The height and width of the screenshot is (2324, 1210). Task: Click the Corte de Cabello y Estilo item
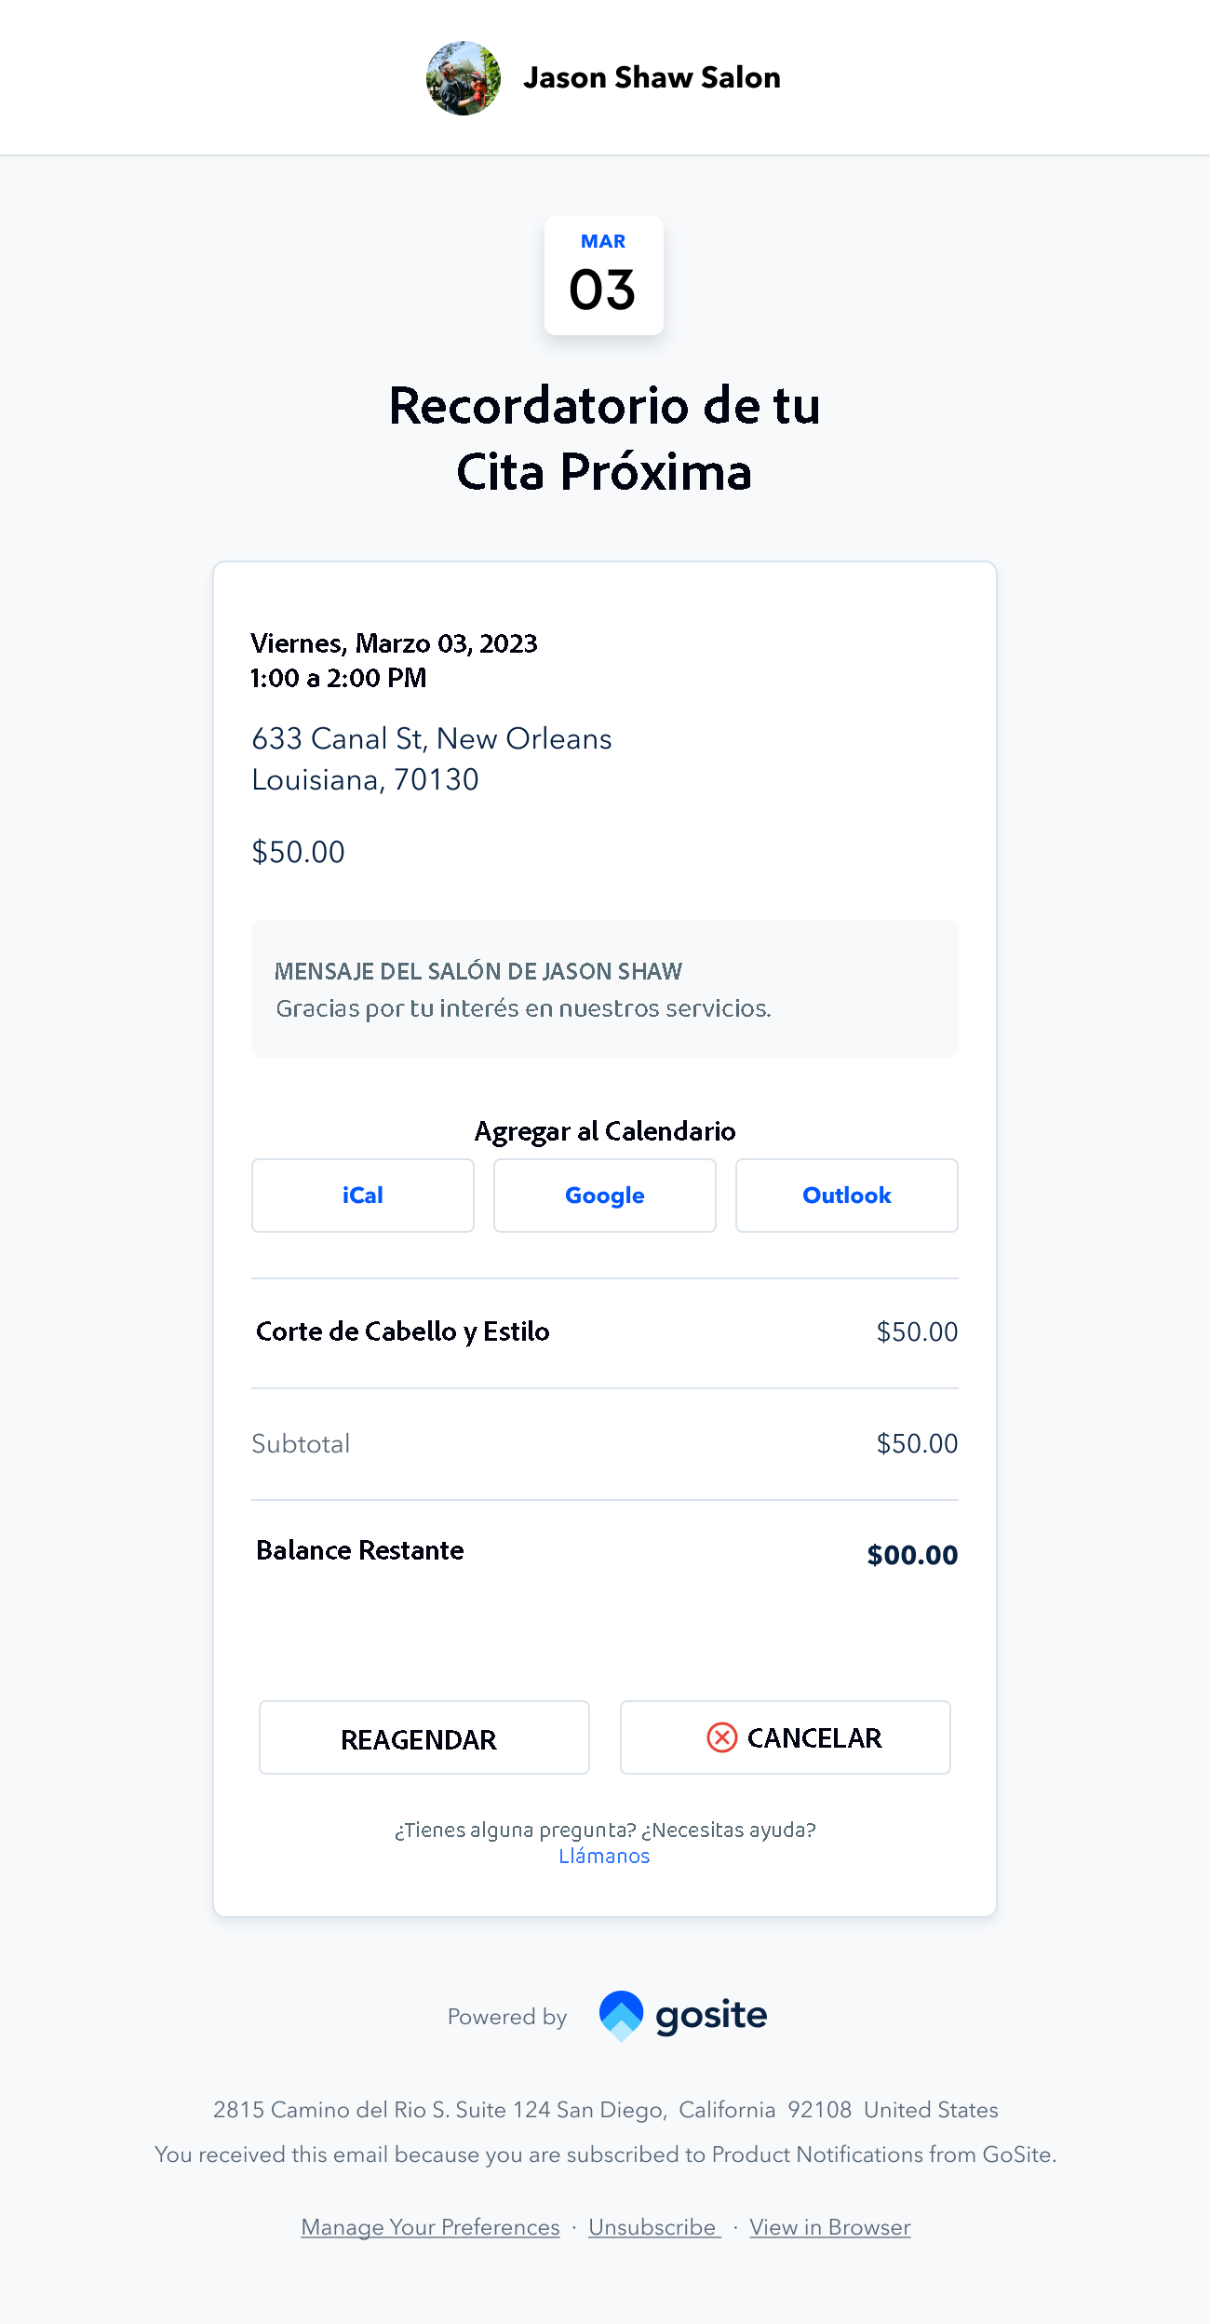point(402,1331)
